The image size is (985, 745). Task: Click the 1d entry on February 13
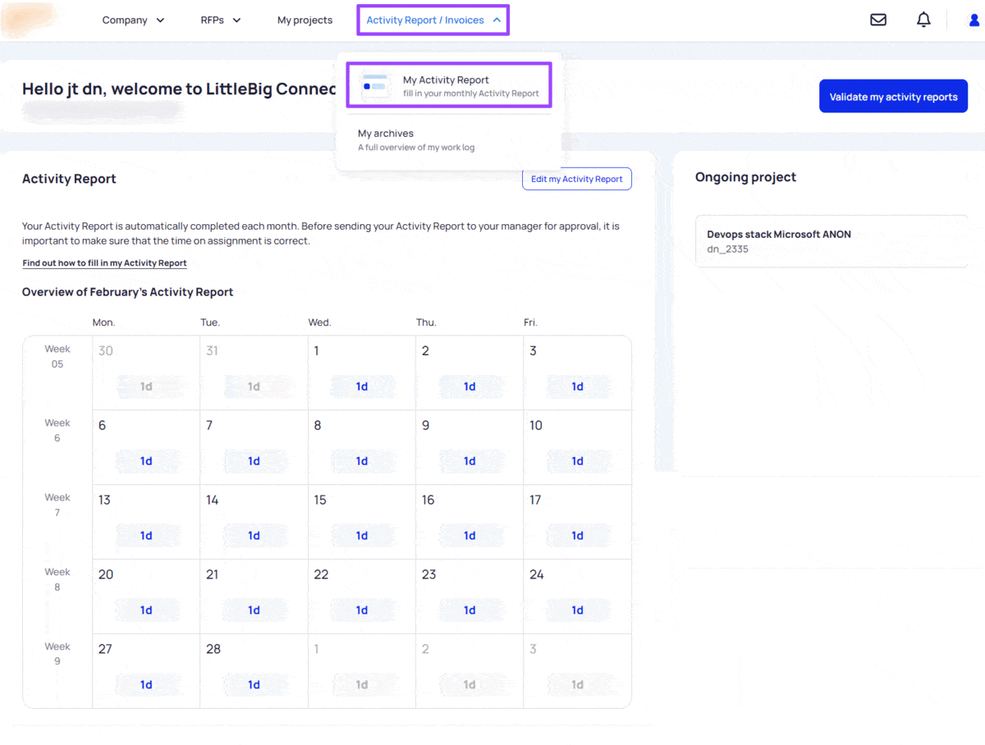tap(146, 536)
